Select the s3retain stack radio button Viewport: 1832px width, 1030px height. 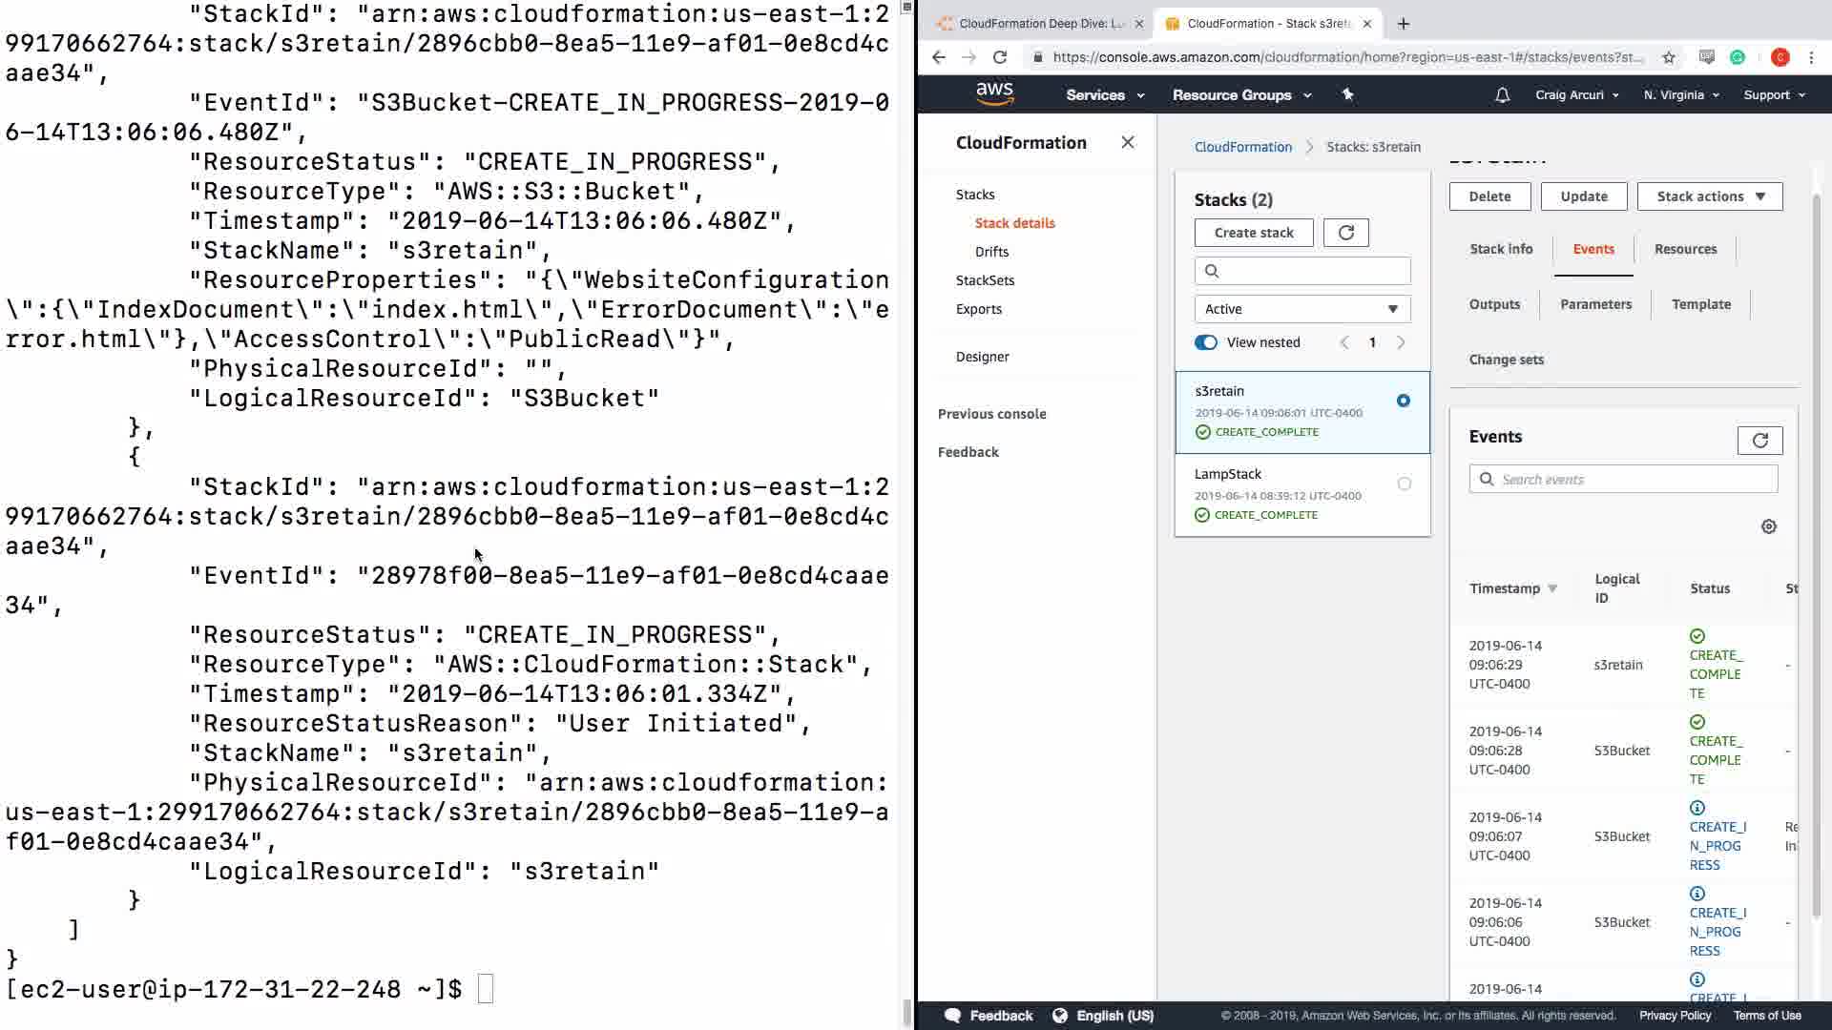1403,401
